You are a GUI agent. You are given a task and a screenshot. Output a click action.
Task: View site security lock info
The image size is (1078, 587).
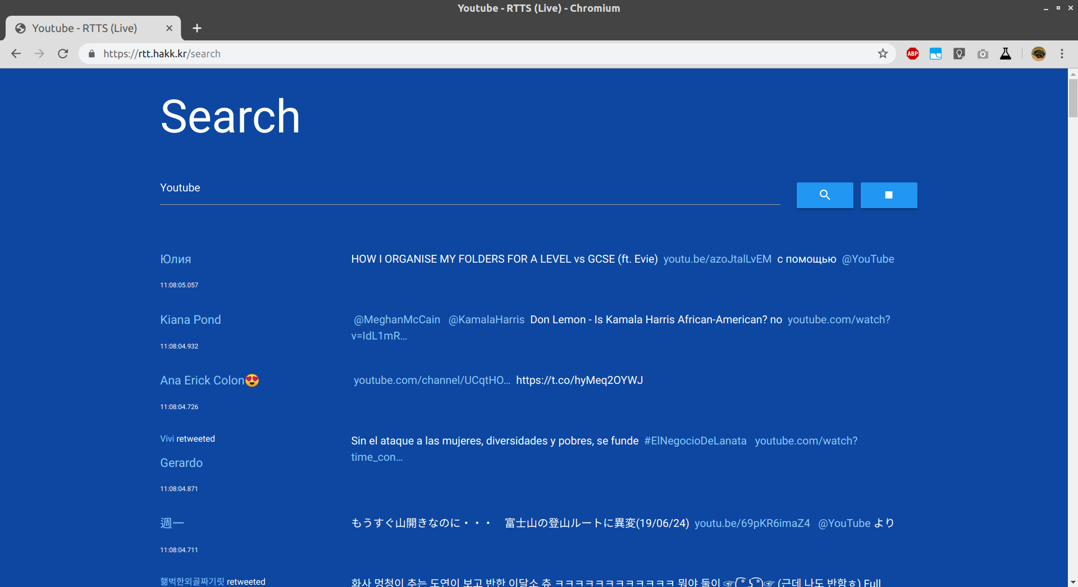pos(92,54)
